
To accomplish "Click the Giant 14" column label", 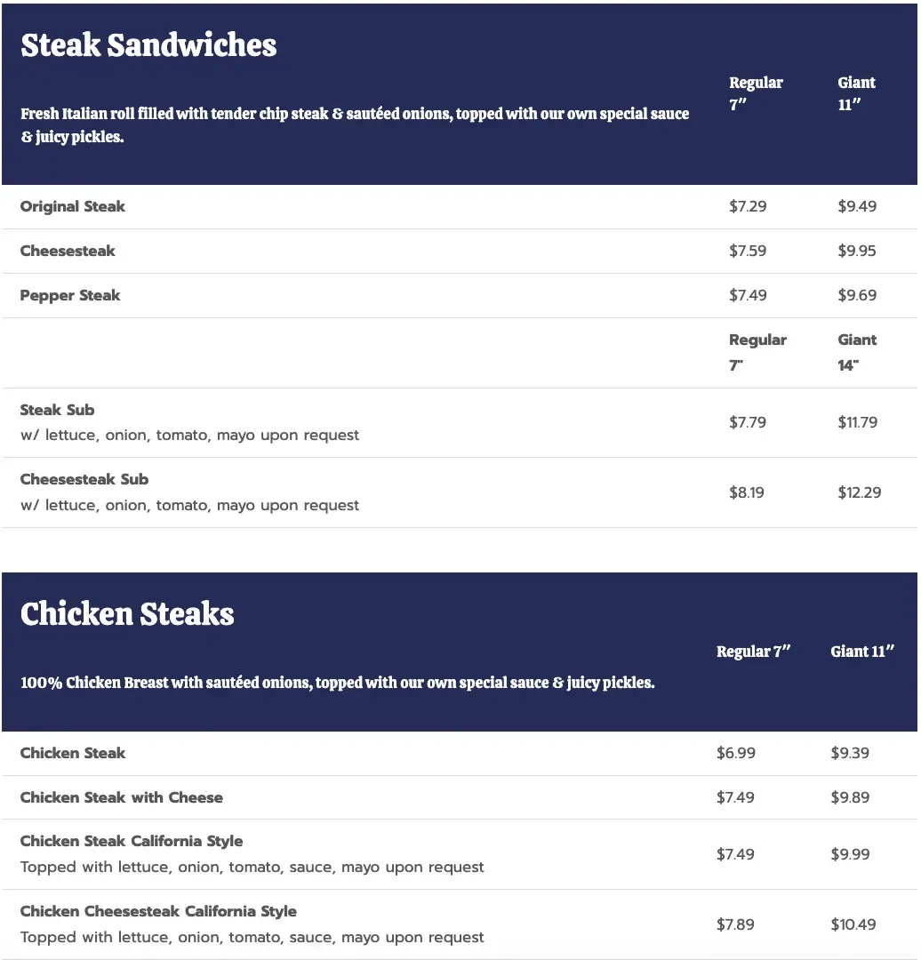I will tap(857, 352).
